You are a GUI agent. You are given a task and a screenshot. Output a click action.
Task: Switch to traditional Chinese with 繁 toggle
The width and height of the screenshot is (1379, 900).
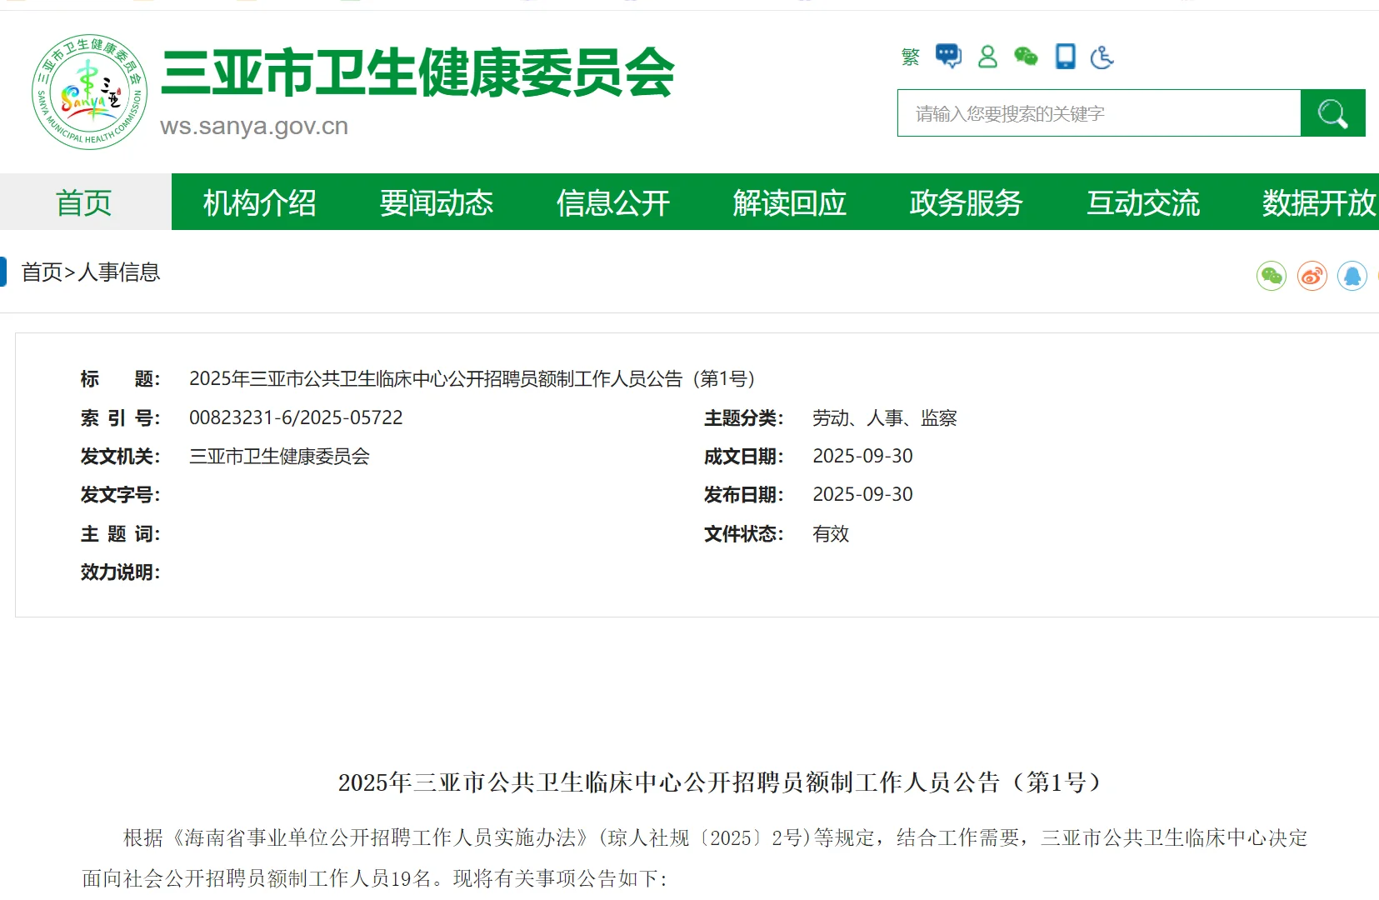909,57
